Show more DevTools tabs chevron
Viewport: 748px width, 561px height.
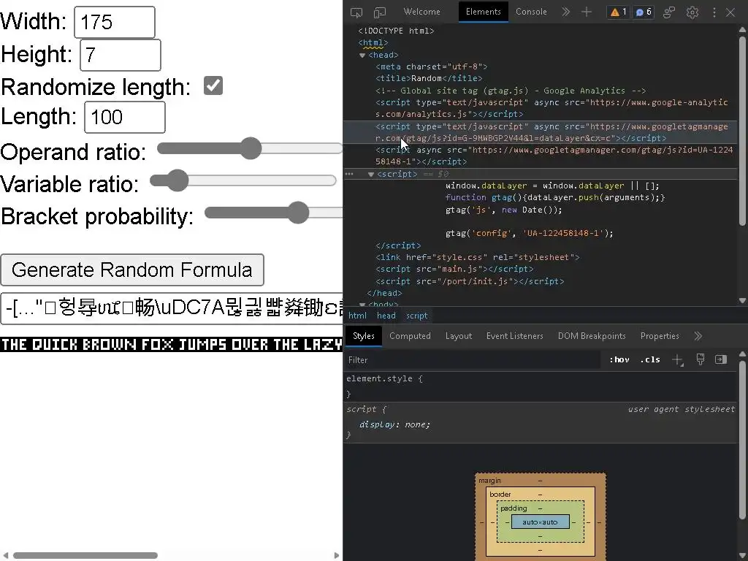coord(566,12)
